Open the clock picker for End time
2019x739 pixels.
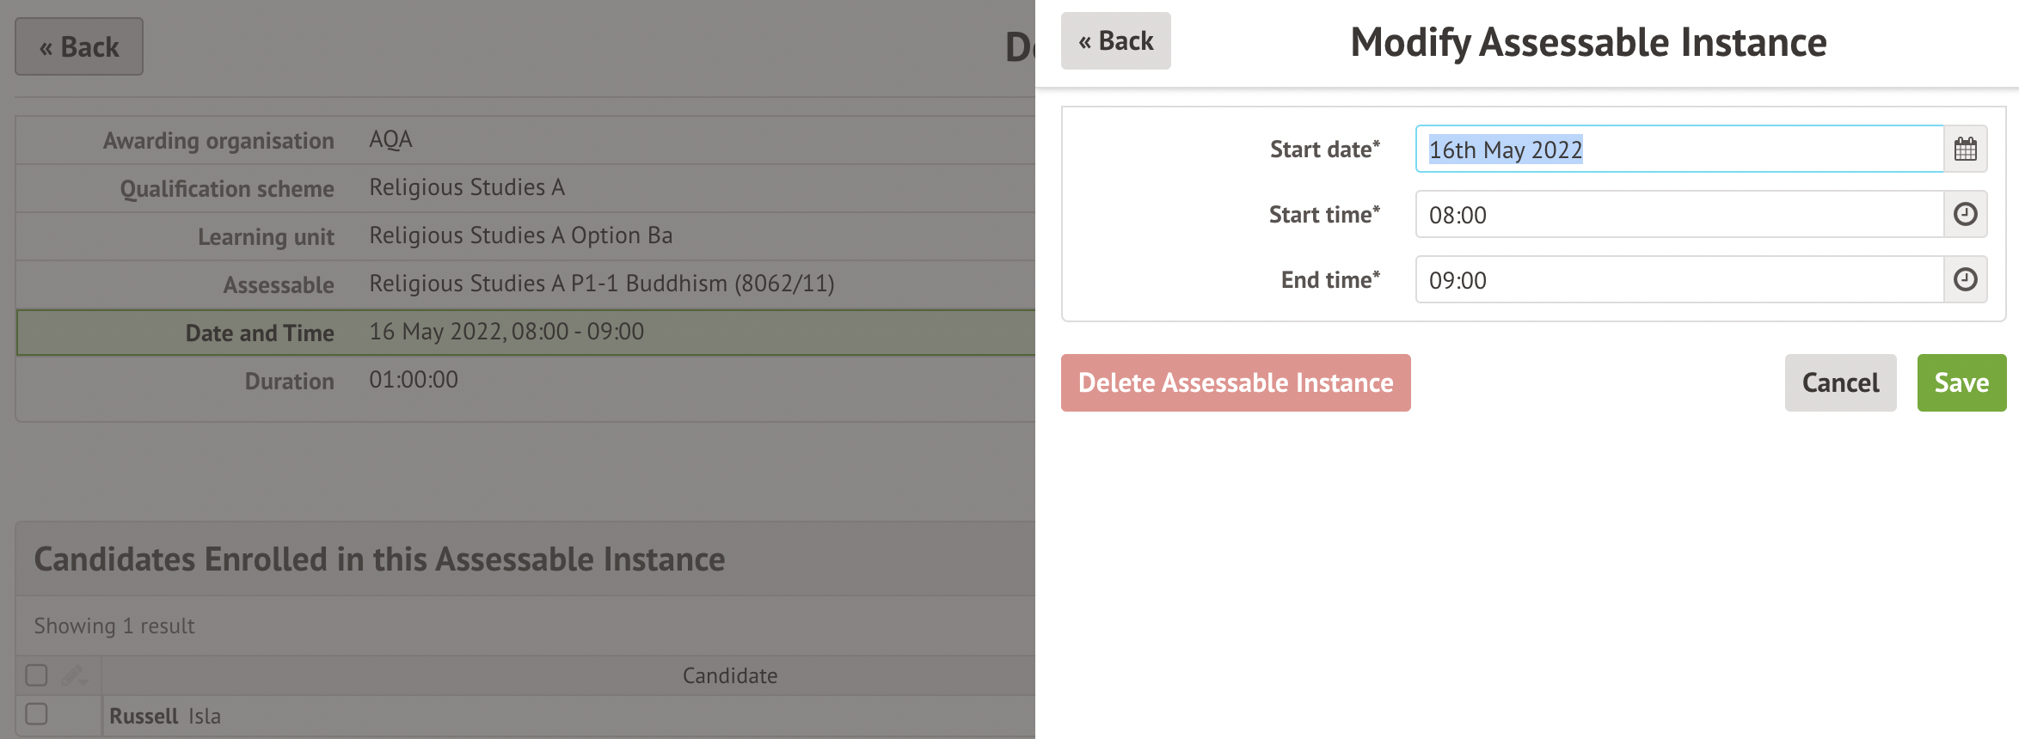click(1965, 279)
